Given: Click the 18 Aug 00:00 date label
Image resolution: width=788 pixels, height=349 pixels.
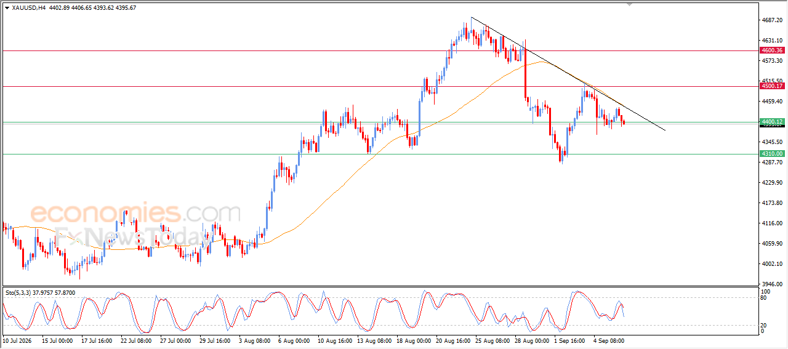Looking at the screenshot, I should 413,340.
